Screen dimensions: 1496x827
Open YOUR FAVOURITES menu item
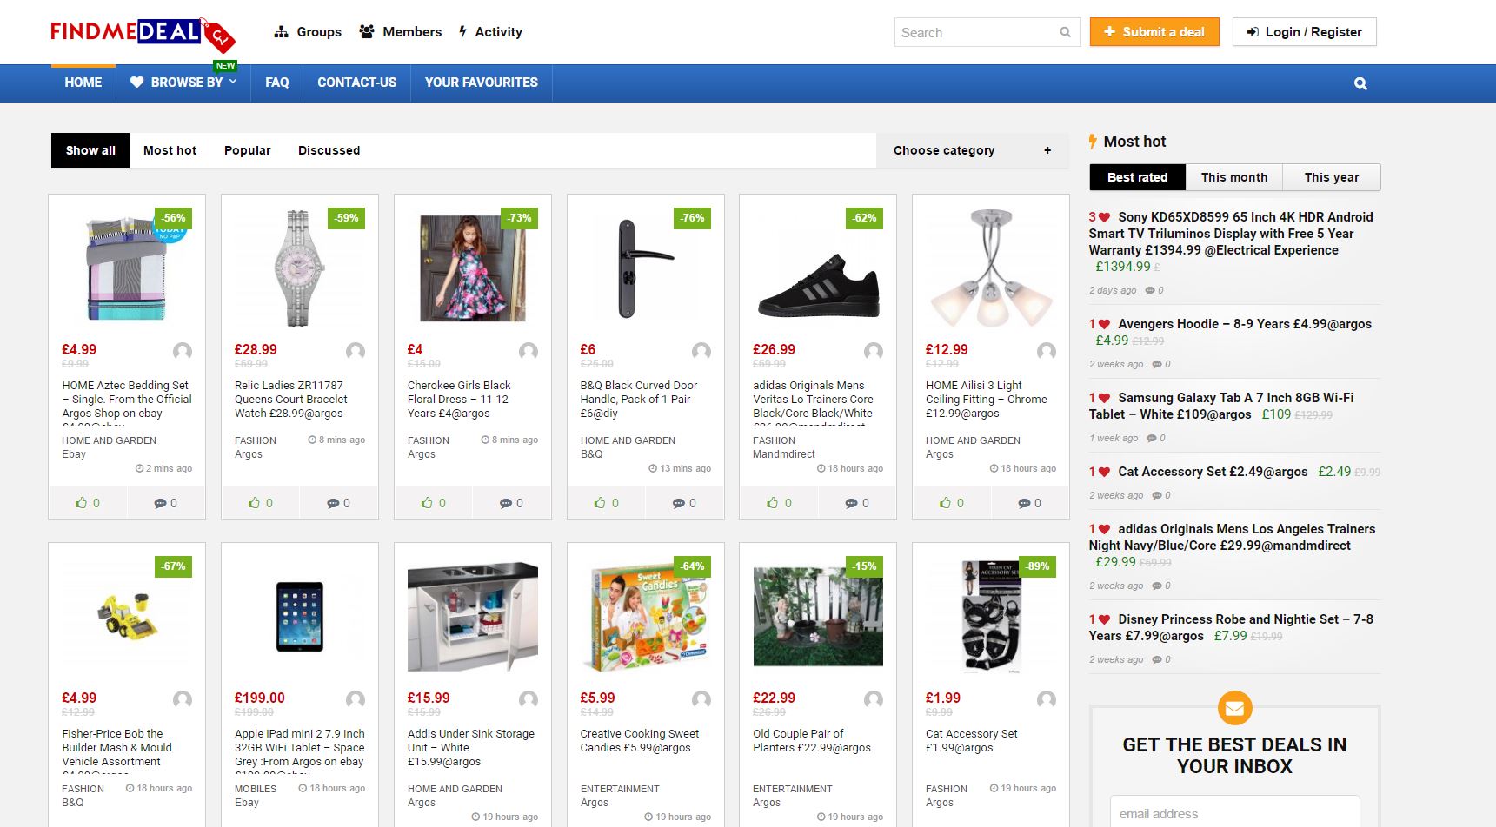tap(482, 83)
